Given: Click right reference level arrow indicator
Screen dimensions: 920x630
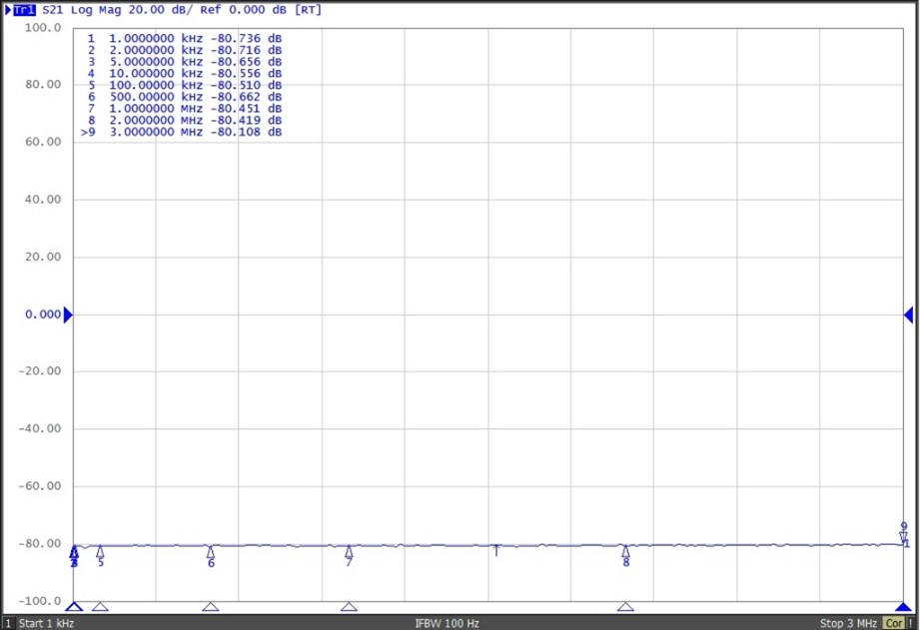Looking at the screenshot, I should click(908, 315).
